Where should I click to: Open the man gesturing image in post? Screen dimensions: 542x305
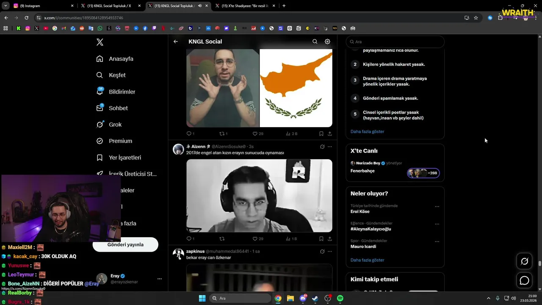pos(223,88)
